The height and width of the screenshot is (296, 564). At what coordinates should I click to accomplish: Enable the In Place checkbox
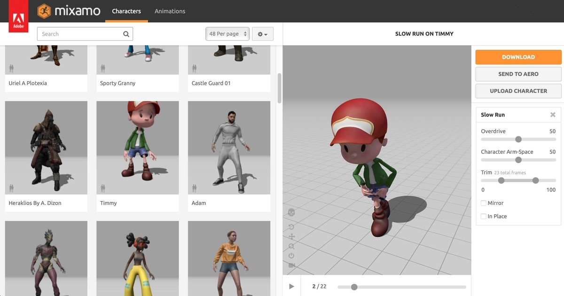(484, 216)
